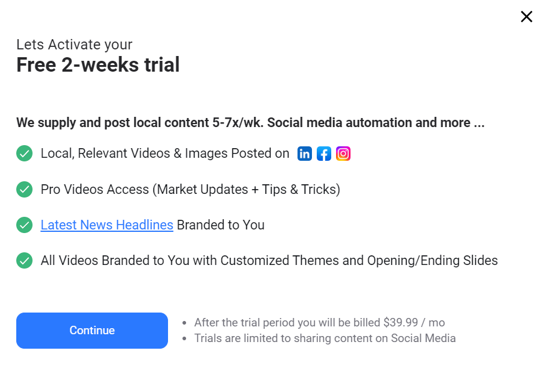This screenshot has height=380, width=542.
Task: Click the "Lets Activate your" text
Action: tap(74, 45)
